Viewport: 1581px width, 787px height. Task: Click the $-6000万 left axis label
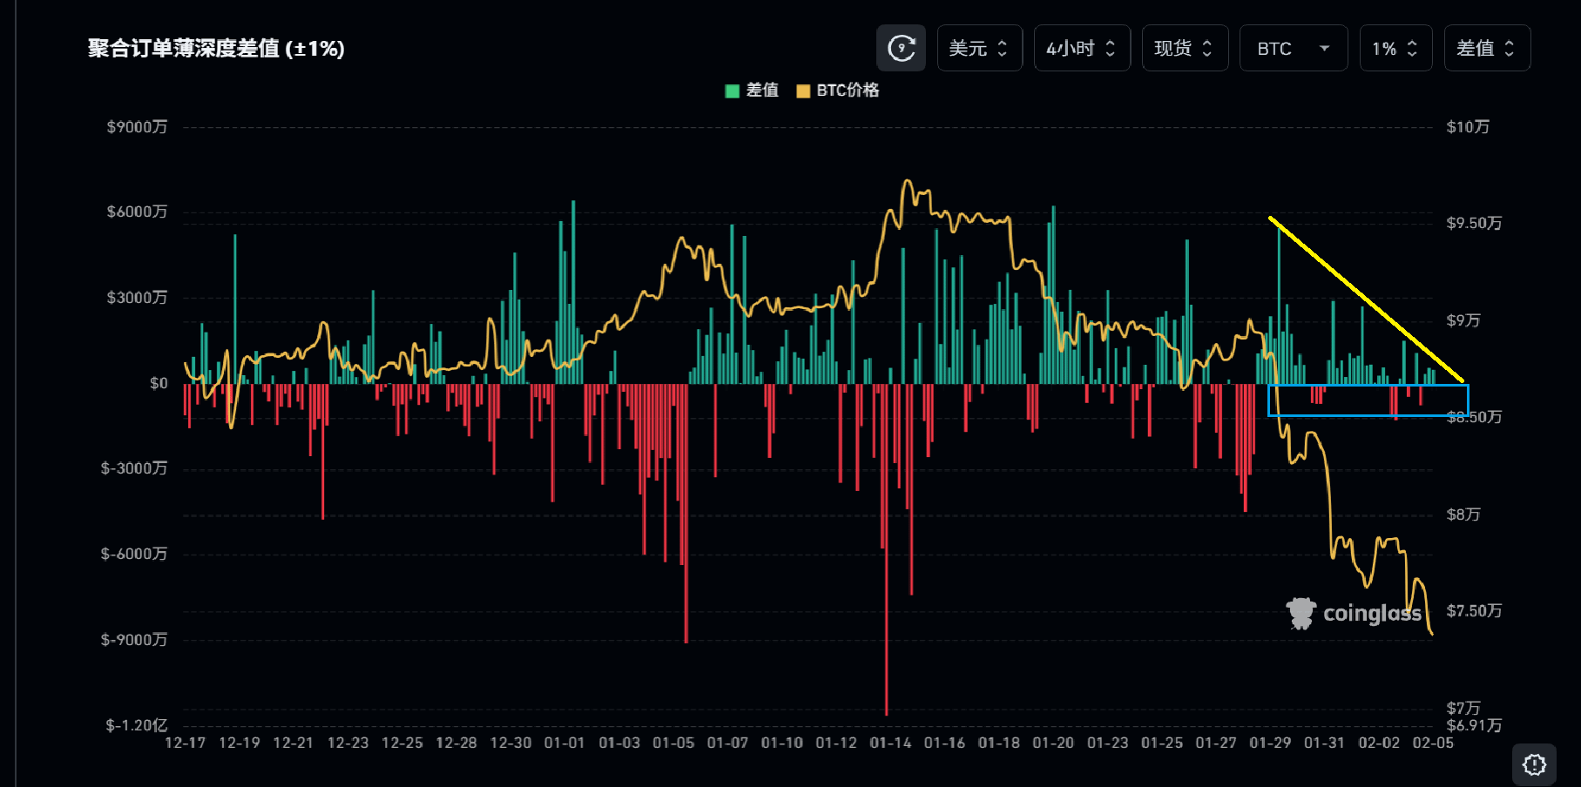[x=134, y=554]
